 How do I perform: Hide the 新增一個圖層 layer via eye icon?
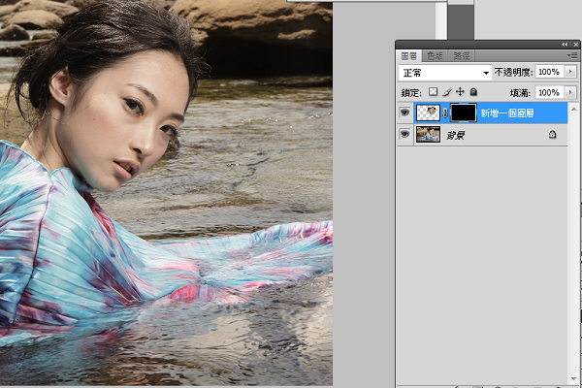404,113
